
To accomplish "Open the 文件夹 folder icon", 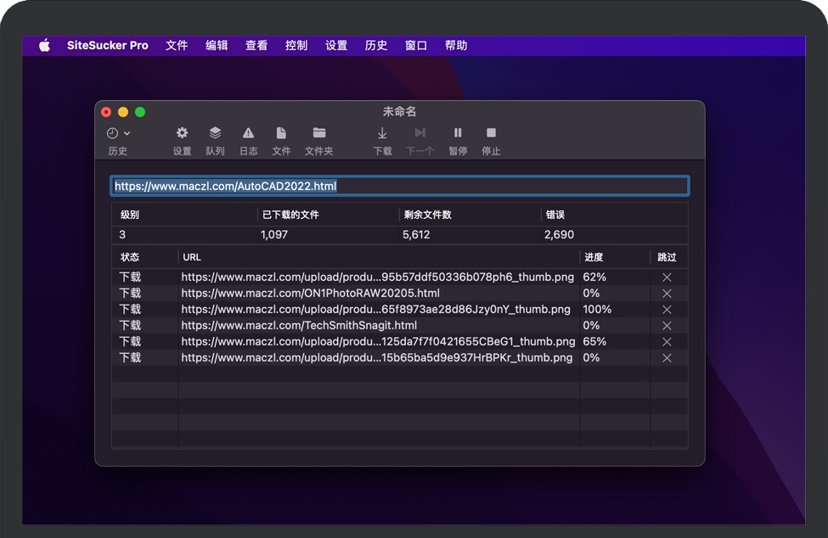I will [x=319, y=133].
